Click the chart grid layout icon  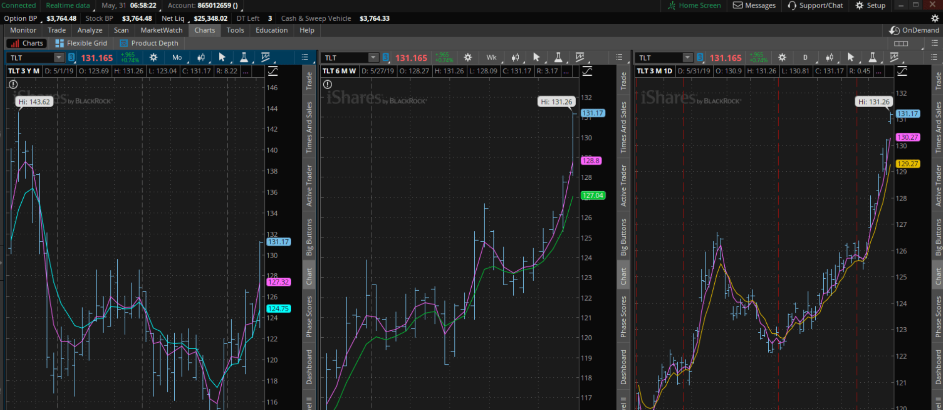901,44
